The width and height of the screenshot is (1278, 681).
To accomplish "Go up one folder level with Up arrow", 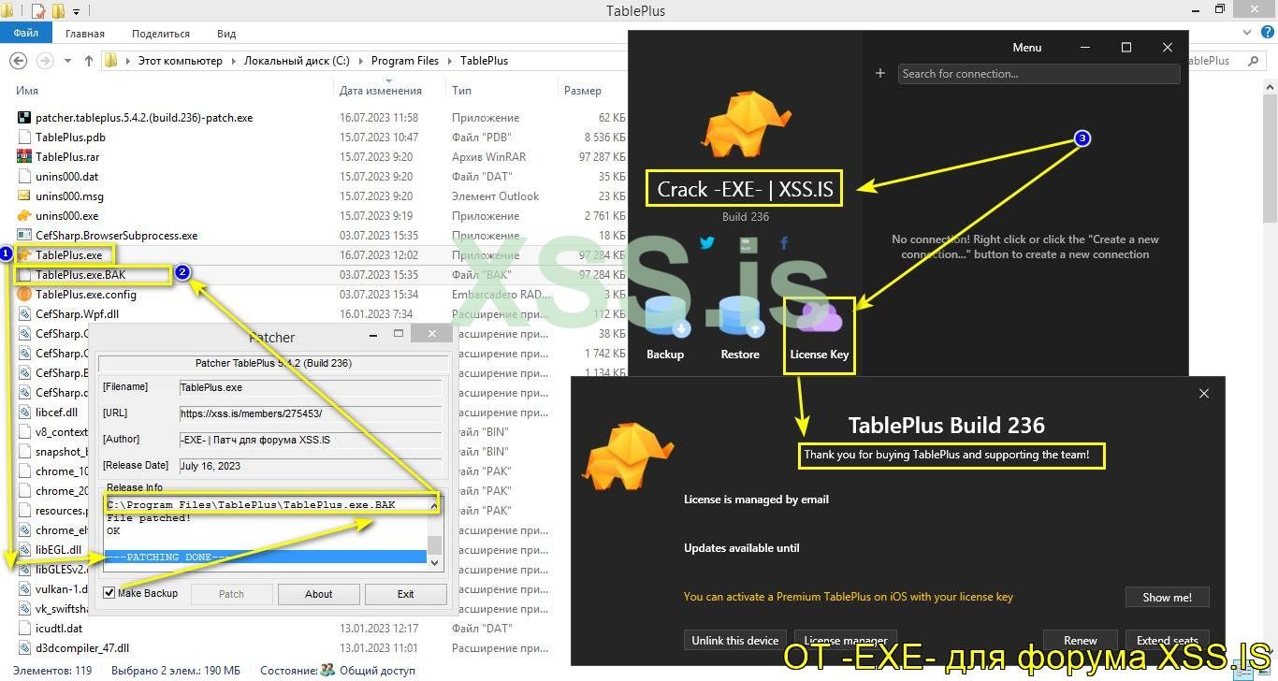I will [88, 61].
